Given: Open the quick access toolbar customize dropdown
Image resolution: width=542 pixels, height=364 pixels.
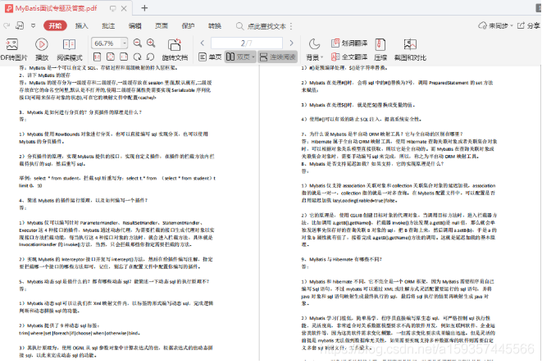Looking at the screenshot, I should tap(33, 25).
